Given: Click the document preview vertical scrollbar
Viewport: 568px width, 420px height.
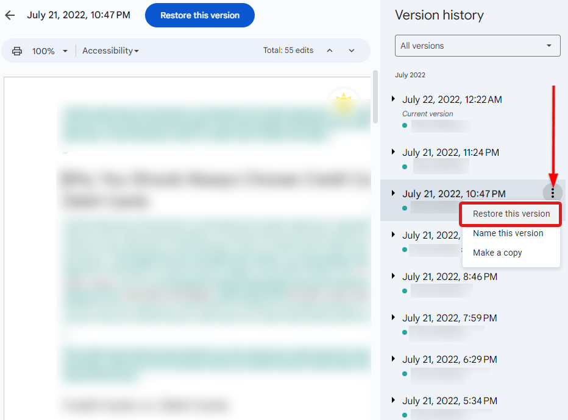Looking at the screenshot, I should pyautogui.click(x=375, y=97).
